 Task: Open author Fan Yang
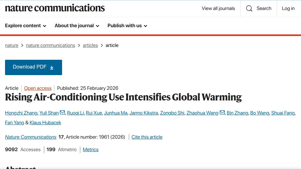14,123
